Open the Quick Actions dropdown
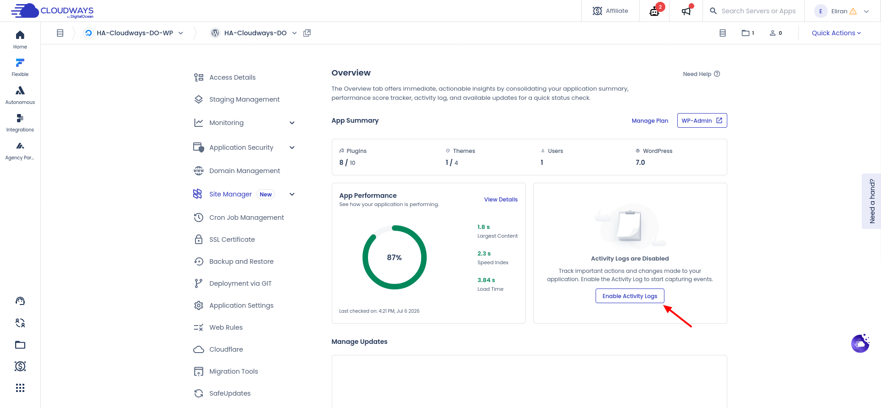This screenshot has width=881, height=408. tap(836, 33)
